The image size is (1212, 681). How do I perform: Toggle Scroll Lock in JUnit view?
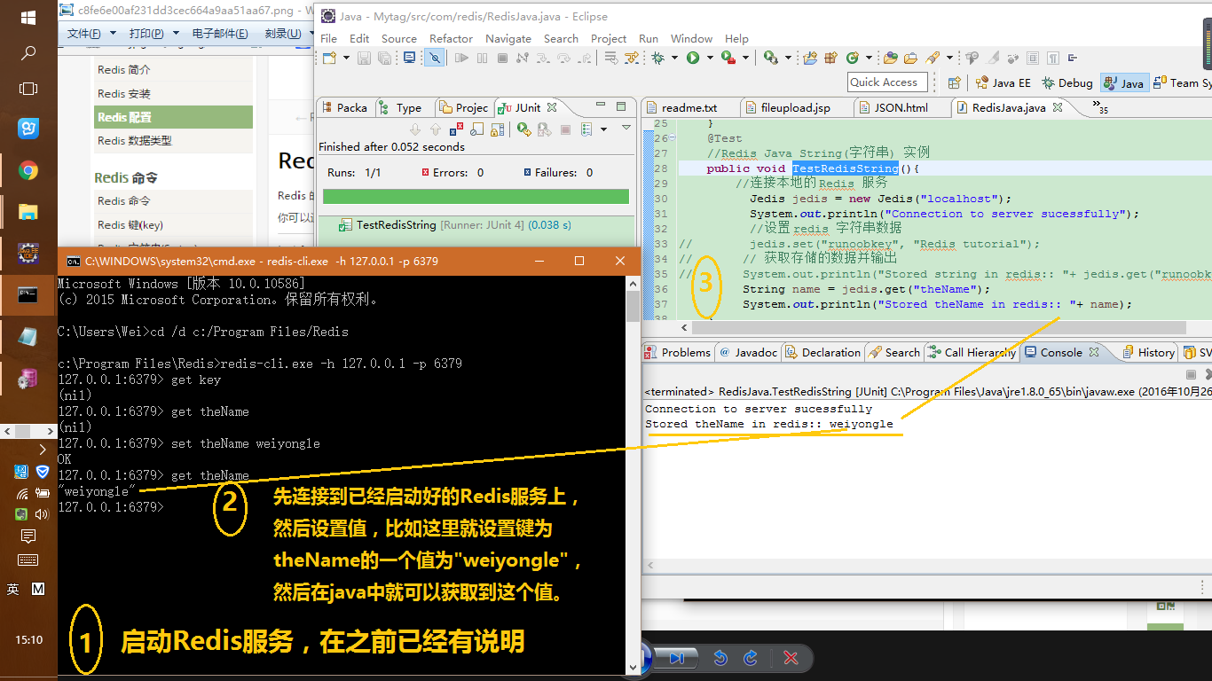[497, 129]
